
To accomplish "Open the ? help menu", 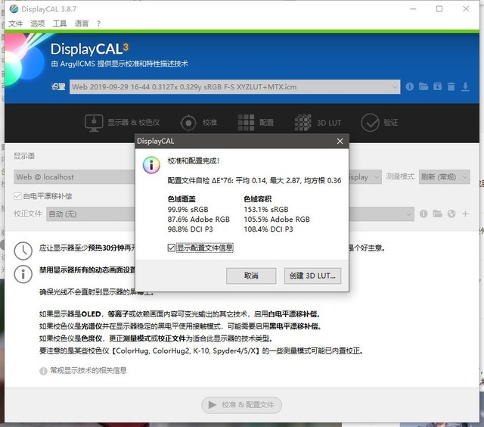I will (x=98, y=23).
